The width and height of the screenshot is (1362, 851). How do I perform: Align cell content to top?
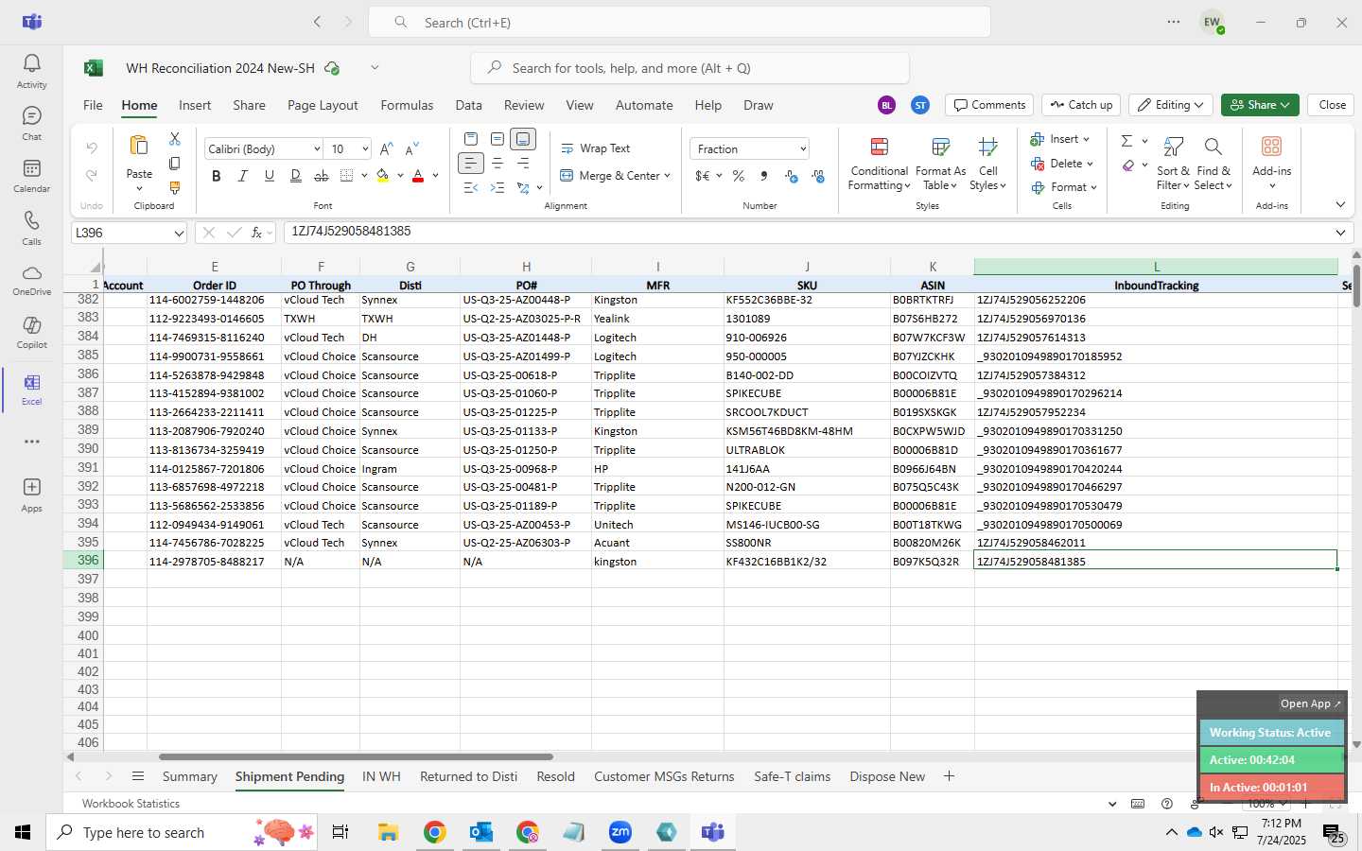[471, 139]
